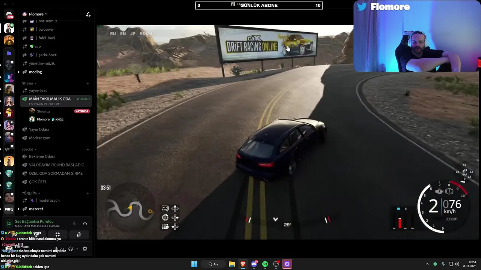Open the falci-baci text channel
This screenshot has height=270, width=481.
56,38
